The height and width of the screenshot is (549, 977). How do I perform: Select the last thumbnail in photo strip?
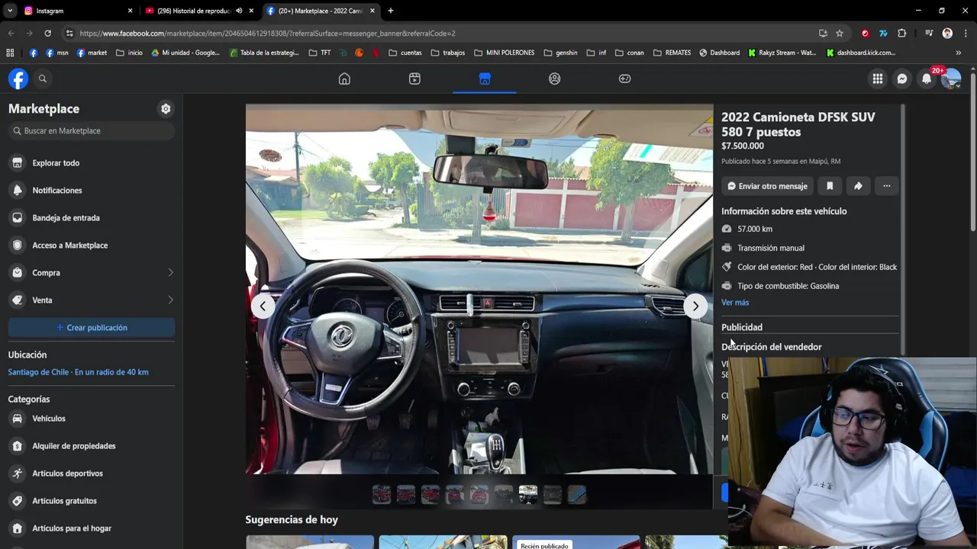[577, 495]
